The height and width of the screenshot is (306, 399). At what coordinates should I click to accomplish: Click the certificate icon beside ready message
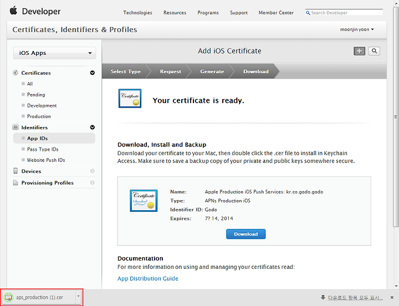pos(130,98)
